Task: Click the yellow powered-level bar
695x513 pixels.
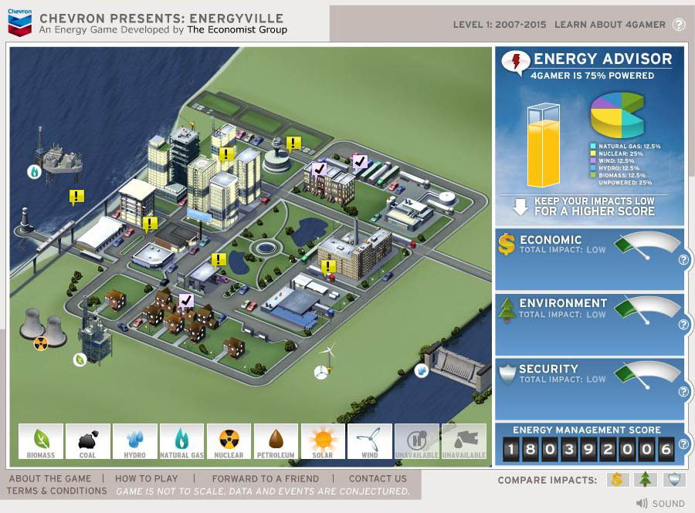Action: click(x=544, y=146)
